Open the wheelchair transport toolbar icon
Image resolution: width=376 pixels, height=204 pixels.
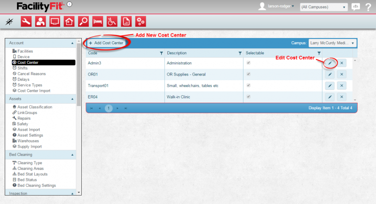tap(112, 22)
